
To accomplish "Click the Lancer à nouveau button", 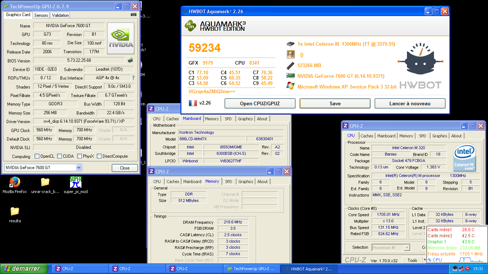I will pos(410,103).
